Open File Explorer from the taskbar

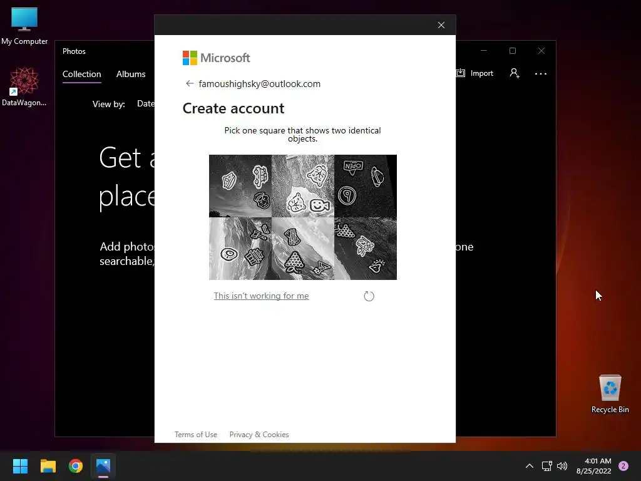click(48, 466)
